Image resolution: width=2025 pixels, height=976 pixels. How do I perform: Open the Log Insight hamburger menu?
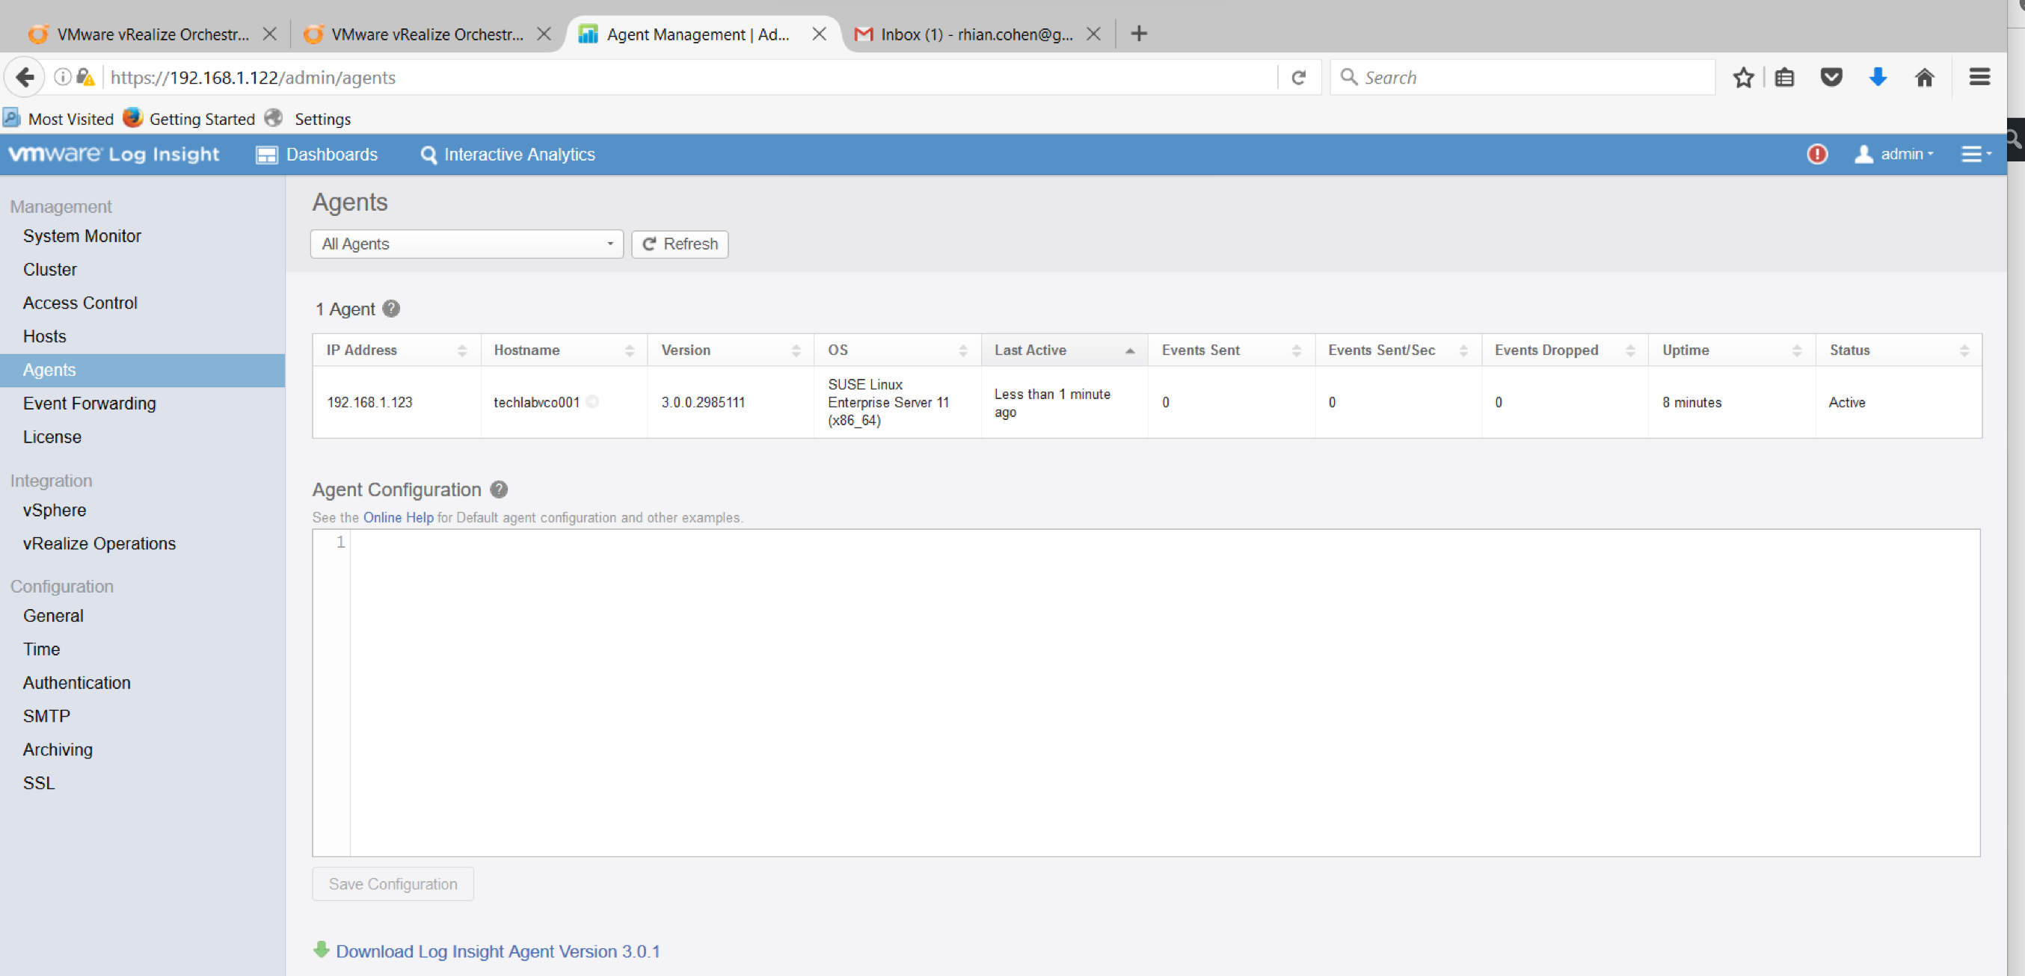click(x=1975, y=154)
